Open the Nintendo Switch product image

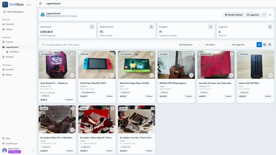(x=97, y=65)
